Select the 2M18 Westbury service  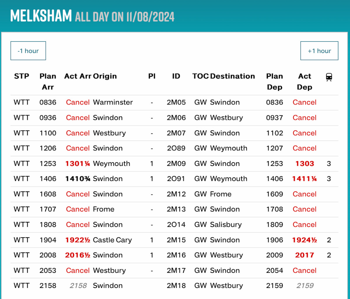pos(176,286)
